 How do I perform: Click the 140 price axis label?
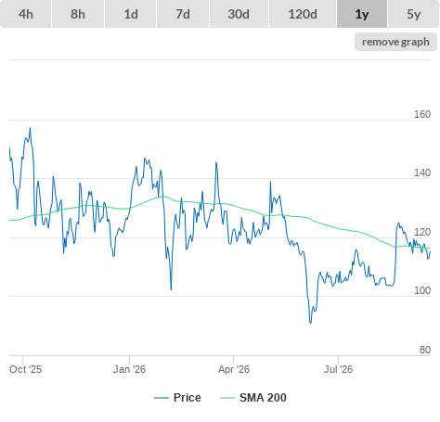(x=422, y=173)
